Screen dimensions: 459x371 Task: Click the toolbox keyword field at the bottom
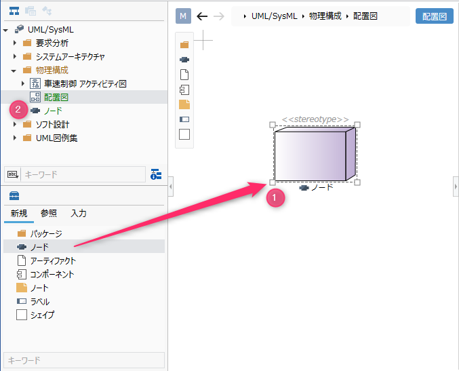coord(84,360)
